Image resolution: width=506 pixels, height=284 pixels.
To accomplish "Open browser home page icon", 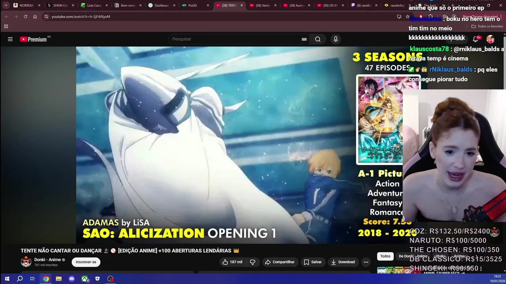I will pos(35,17).
